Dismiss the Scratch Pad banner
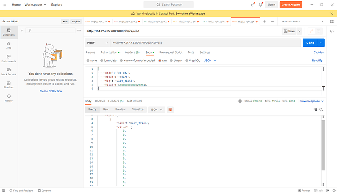Image resolution: width=337 pixels, height=193 pixels. [332, 14]
